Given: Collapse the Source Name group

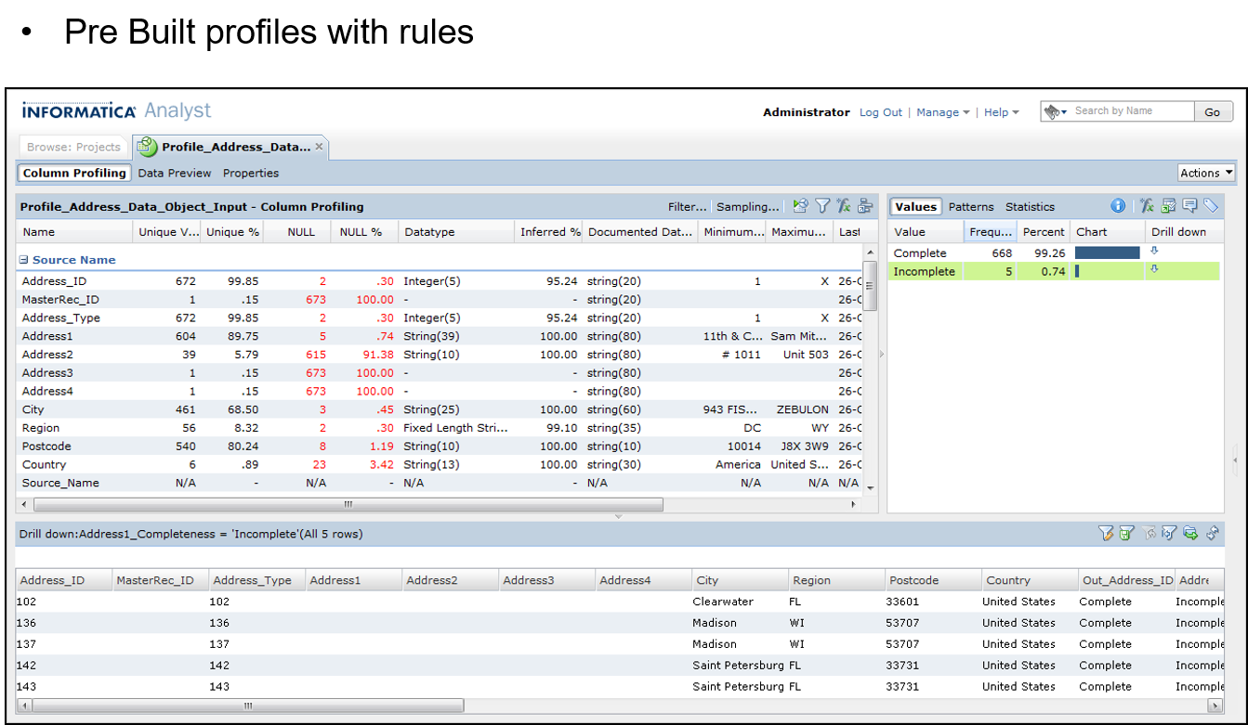Looking at the screenshot, I should click(24, 260).
